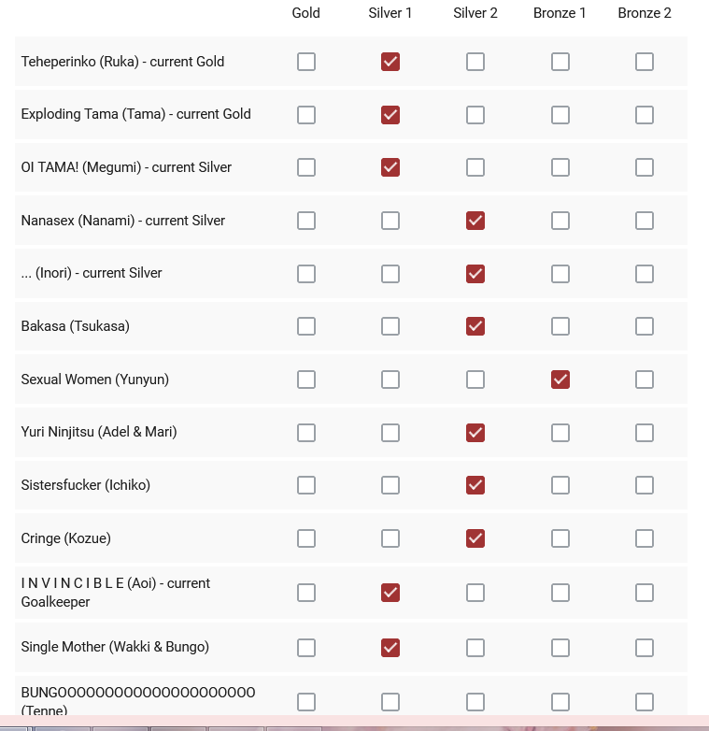Deselect Silver 2 for Sistersfucker (Ichiko)

[x=475, y=485]
